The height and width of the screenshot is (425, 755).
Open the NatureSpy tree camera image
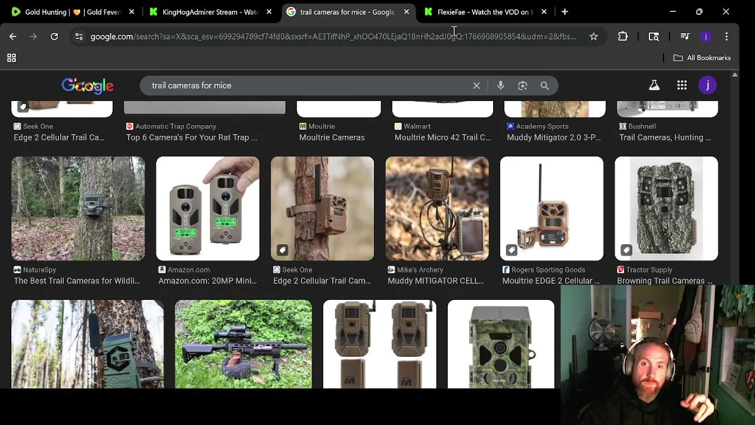coord(78,208)
